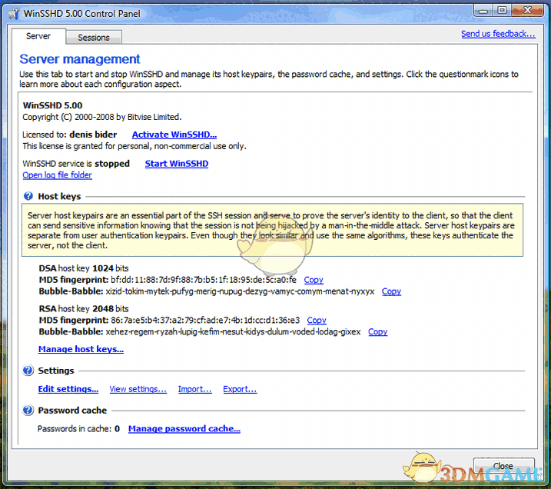Open Edit settings
The height and width of the screenshot is (489, 551).
click(x=68, y=389)
